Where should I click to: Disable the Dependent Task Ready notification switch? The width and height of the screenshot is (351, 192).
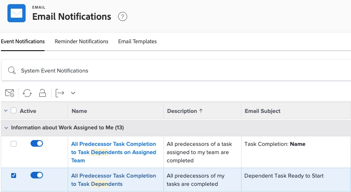37,175
